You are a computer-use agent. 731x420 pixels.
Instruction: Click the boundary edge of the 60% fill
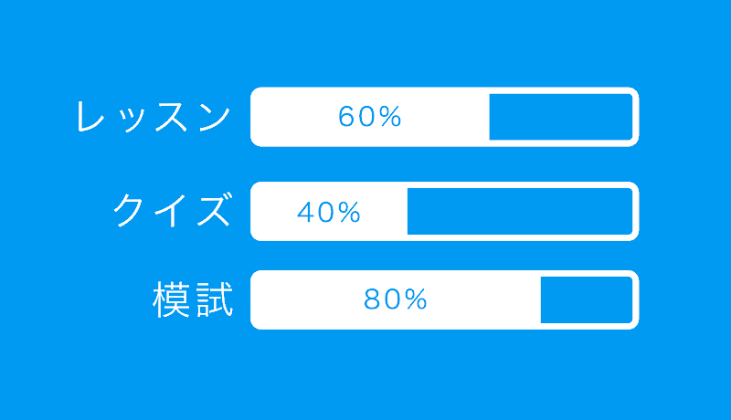pos(490,117)
